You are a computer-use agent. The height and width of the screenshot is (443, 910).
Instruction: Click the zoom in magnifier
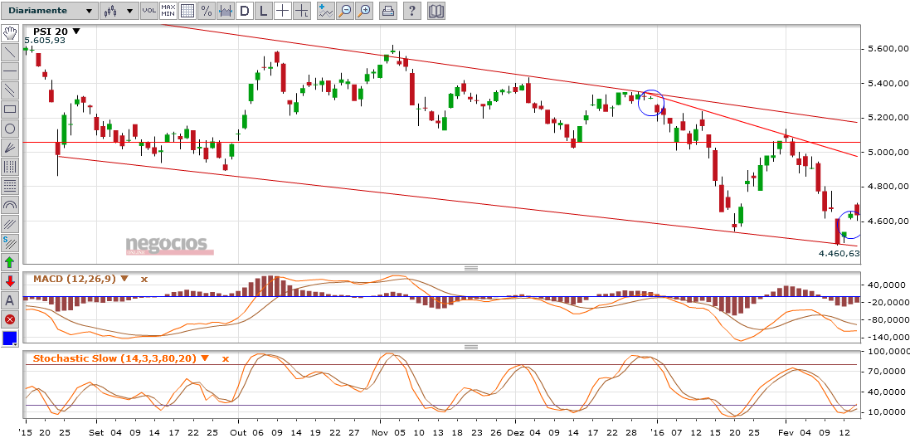[x=363, y=11]
